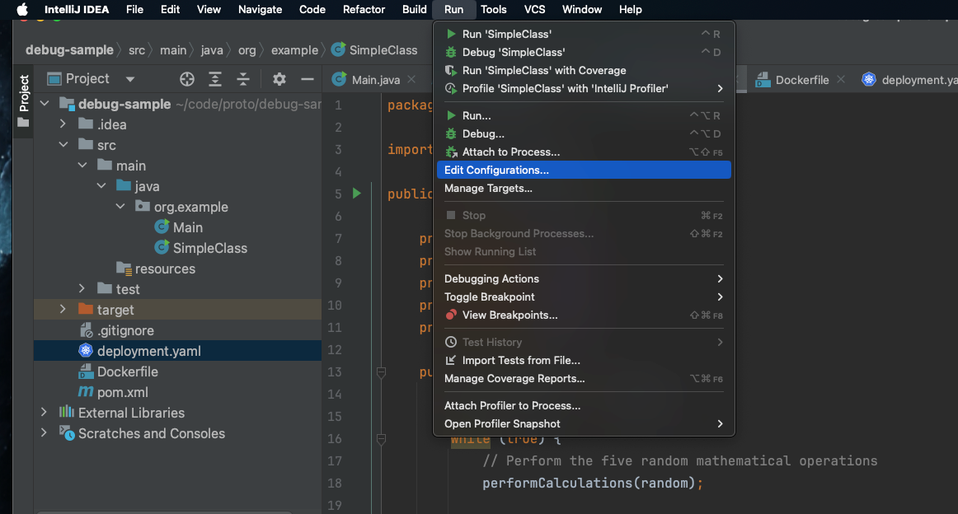Click debug-sample in the breadcrumb
The image size is (958, 514).
[x=69, y=50]
